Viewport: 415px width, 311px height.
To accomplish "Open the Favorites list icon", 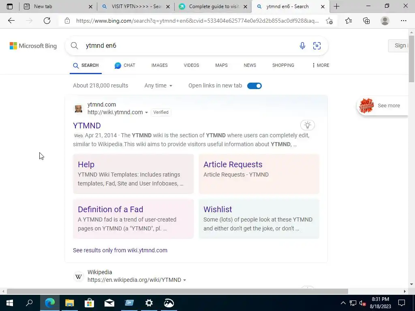I will [349, 21].
